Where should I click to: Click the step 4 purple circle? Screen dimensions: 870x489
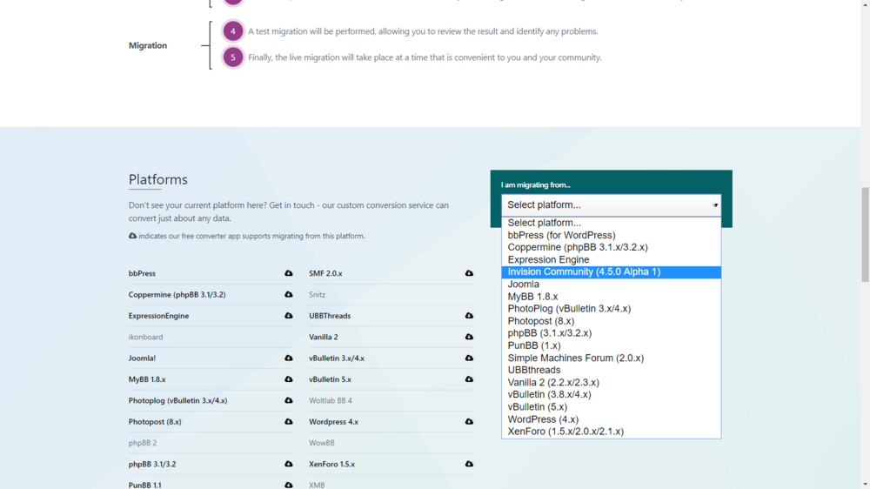pyautogui.click(x=232, y=31)
